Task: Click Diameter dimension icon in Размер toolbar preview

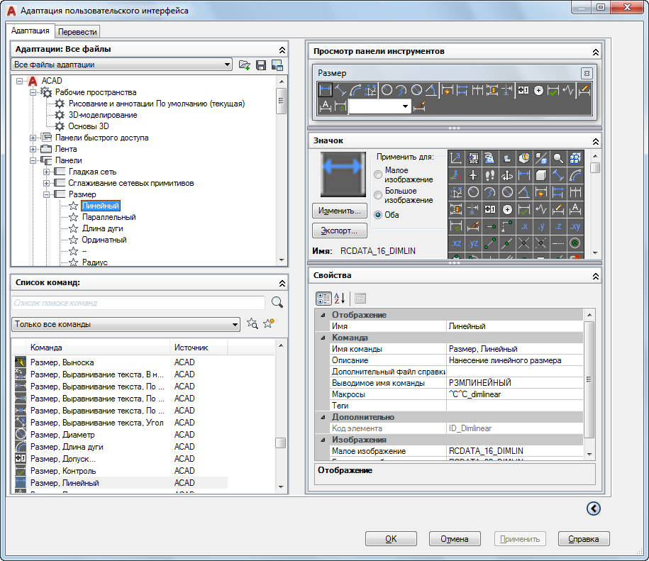Action: click(x=416, y=89)
